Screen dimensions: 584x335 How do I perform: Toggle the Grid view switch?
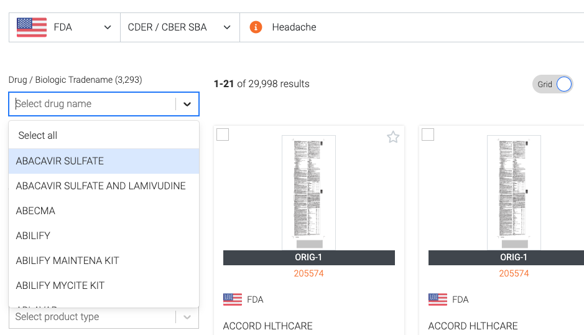[553, 84]
